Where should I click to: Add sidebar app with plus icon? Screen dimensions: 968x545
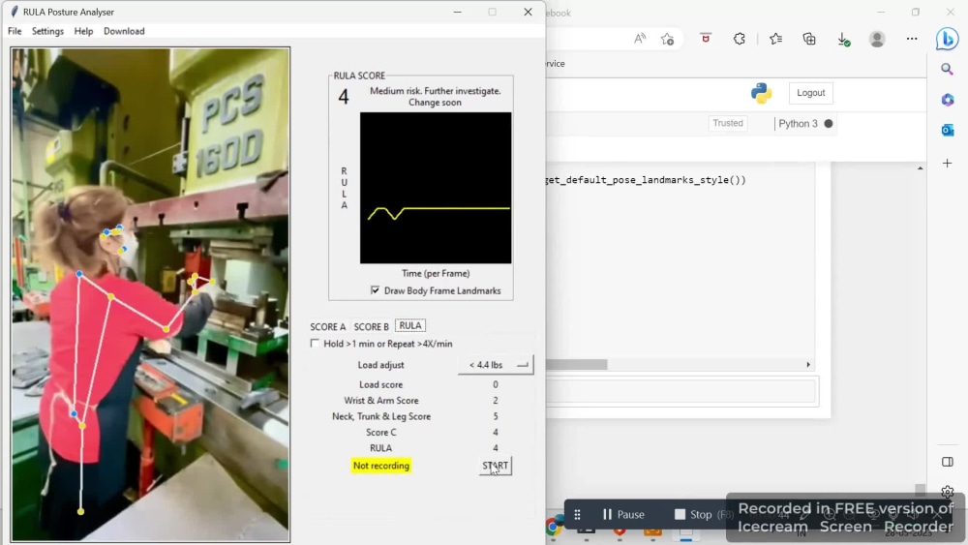click(947, 163)
